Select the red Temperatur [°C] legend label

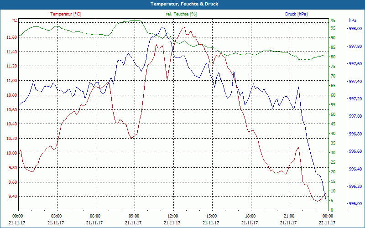(x=66, y=14)
